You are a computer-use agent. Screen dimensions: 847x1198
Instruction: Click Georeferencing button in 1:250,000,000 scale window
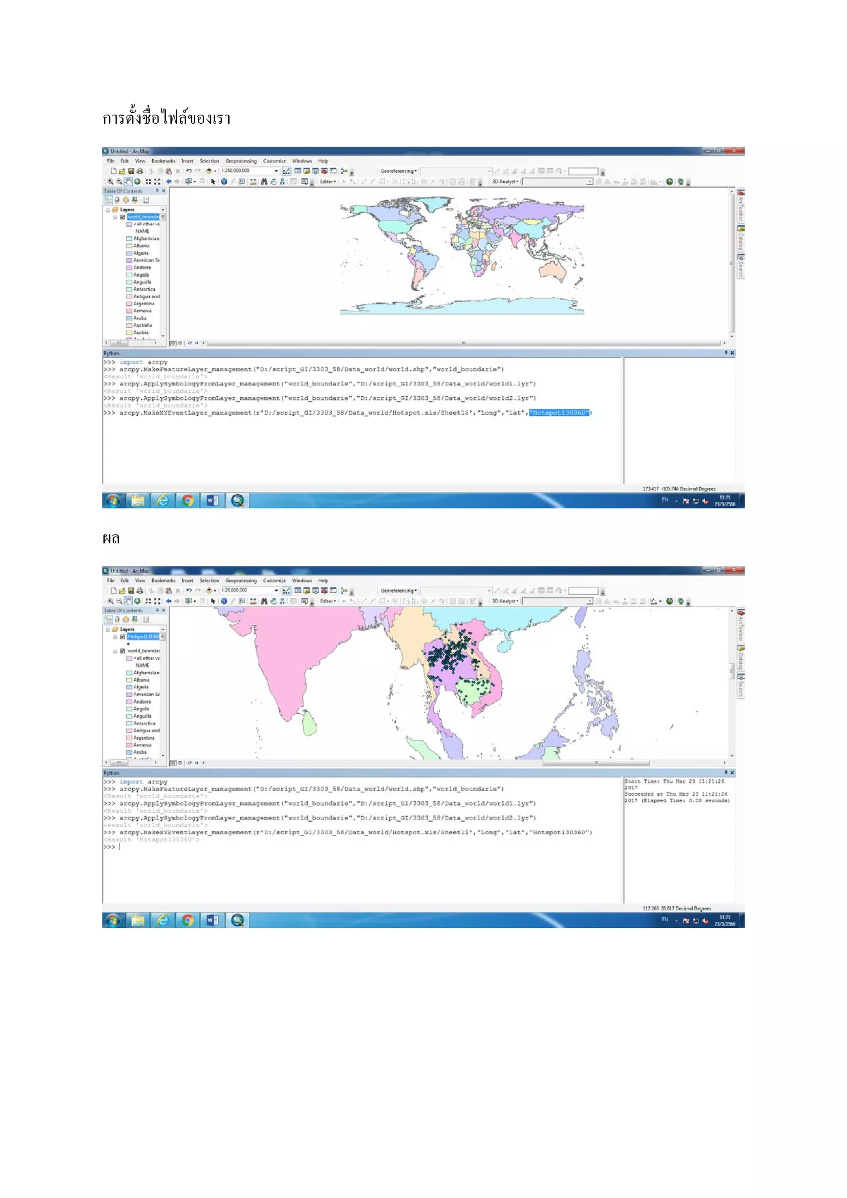[x=398, y=170]
